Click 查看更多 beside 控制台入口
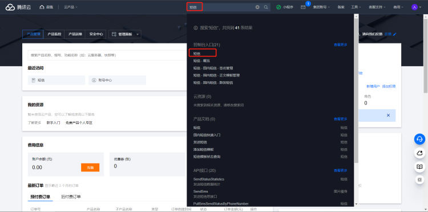The image size is (428, 212). point(340,45)
